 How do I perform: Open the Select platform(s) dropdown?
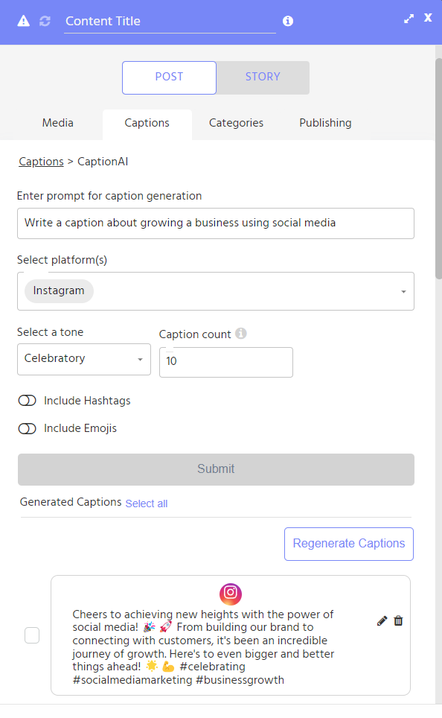[x=404, y=291]
